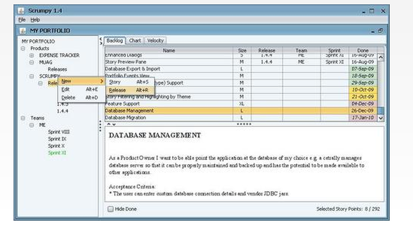Choose Release from the New submenu
Viewport: 413px width, 228px height.
(130, 90)
